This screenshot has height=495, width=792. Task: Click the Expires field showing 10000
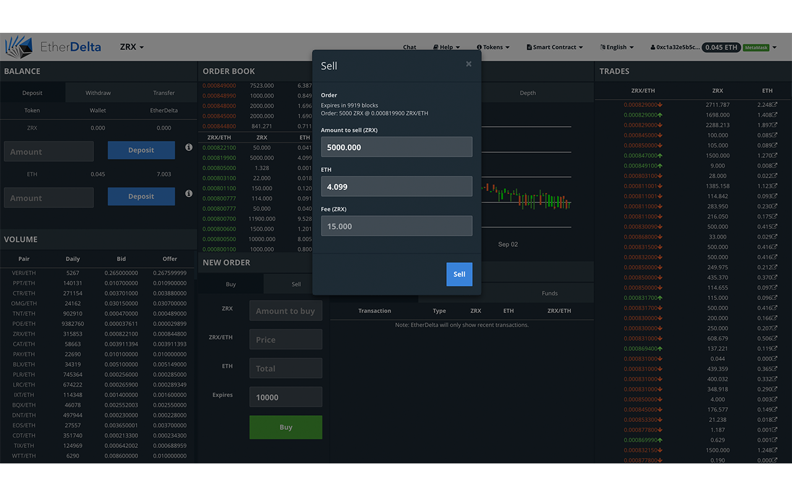[x=286, y=397]
